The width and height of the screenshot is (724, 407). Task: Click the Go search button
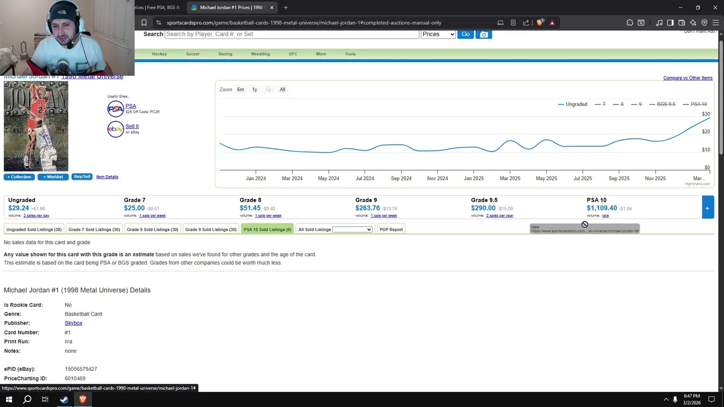pyautogui.click(x=466, y=34)
